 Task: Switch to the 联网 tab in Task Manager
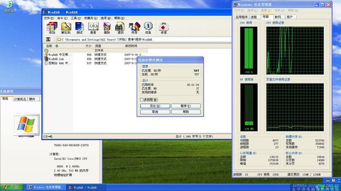[x=278, y=17]
